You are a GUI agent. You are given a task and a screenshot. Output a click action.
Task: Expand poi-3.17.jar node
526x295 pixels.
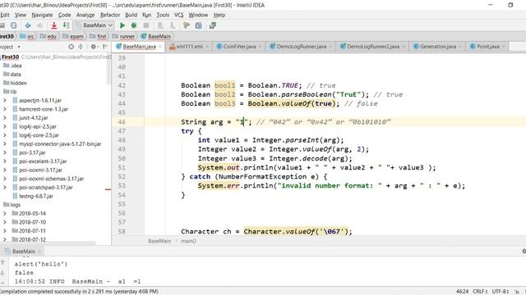click(x=5, y=152)
